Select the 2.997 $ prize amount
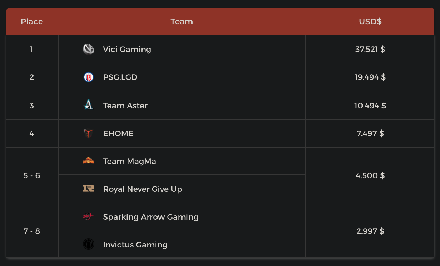Screen dimensions: 440x266 (370, 231)
